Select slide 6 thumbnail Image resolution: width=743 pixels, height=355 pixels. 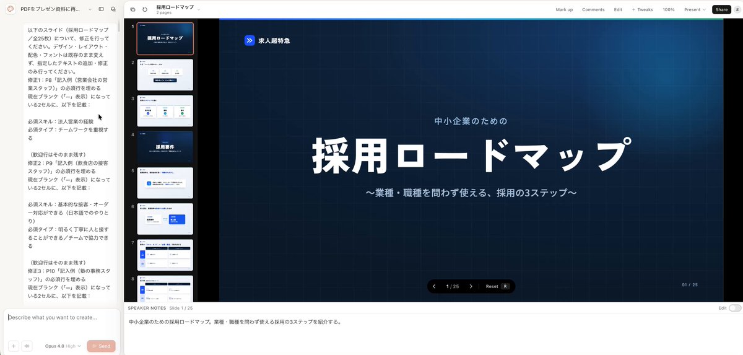tap(165, 219)
